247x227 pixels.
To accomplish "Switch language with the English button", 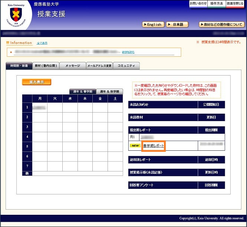I will 153,24.
